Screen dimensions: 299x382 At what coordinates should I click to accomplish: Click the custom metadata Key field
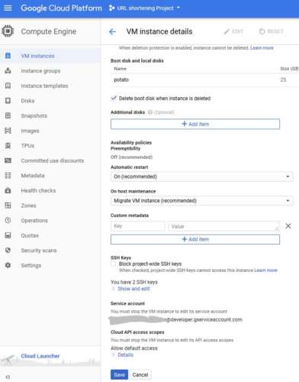(138, 226)
